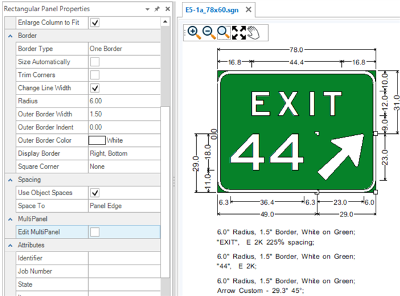Close the E5-1a_78x60.sgn document tab
Image resolution: width=400 pixels, height=296 pixels.
pyautogui.click(x=249, y=10)
